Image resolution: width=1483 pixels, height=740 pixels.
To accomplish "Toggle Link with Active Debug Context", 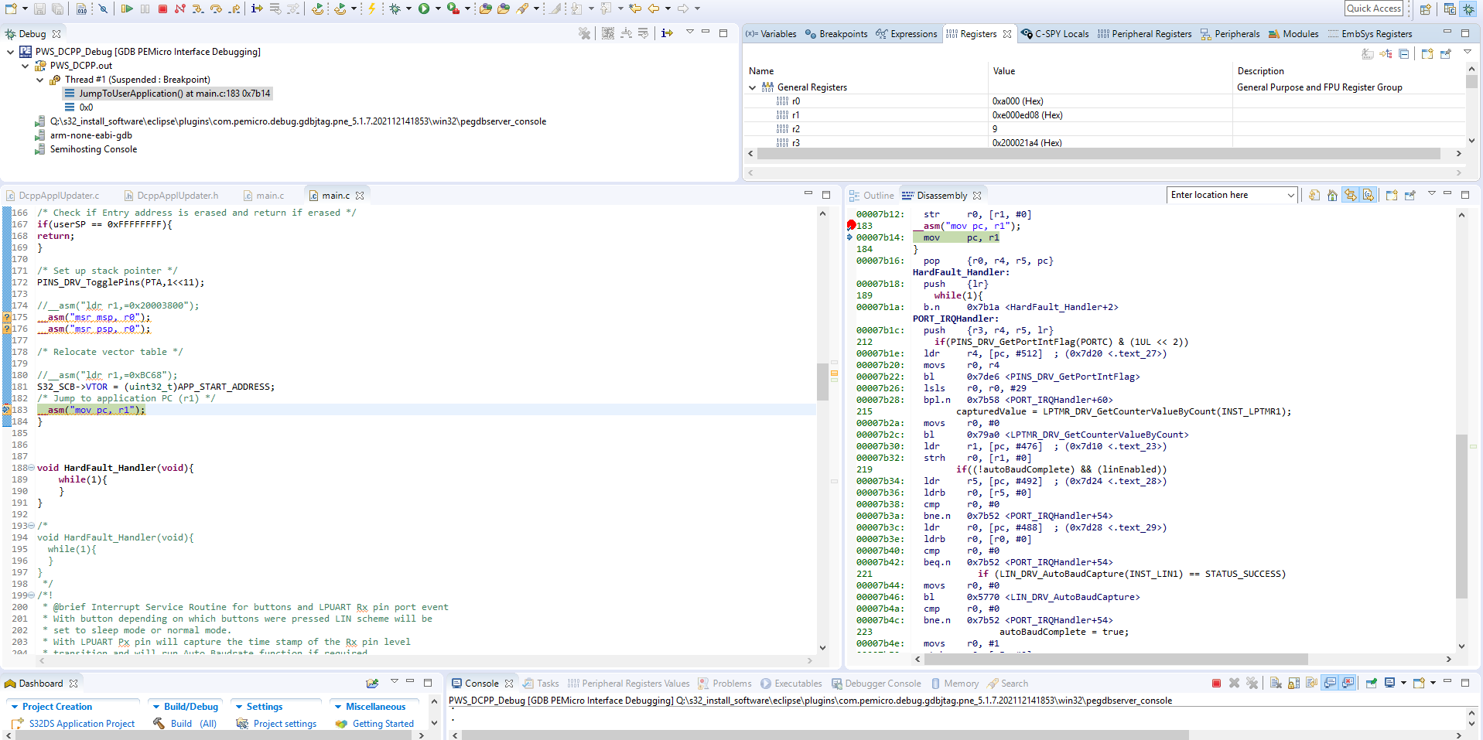I will pos(1350,196).
